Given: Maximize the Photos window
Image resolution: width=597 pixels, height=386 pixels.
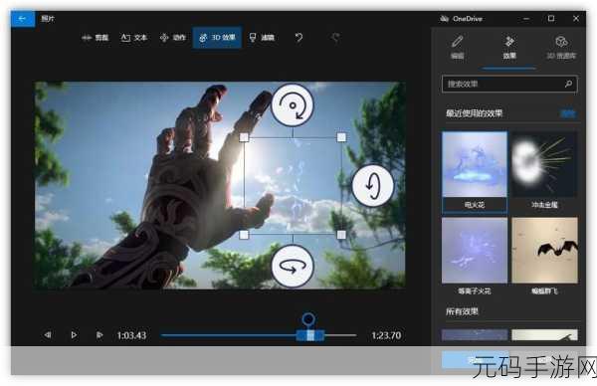Looking at the screenshot, I should coord(551,18).
